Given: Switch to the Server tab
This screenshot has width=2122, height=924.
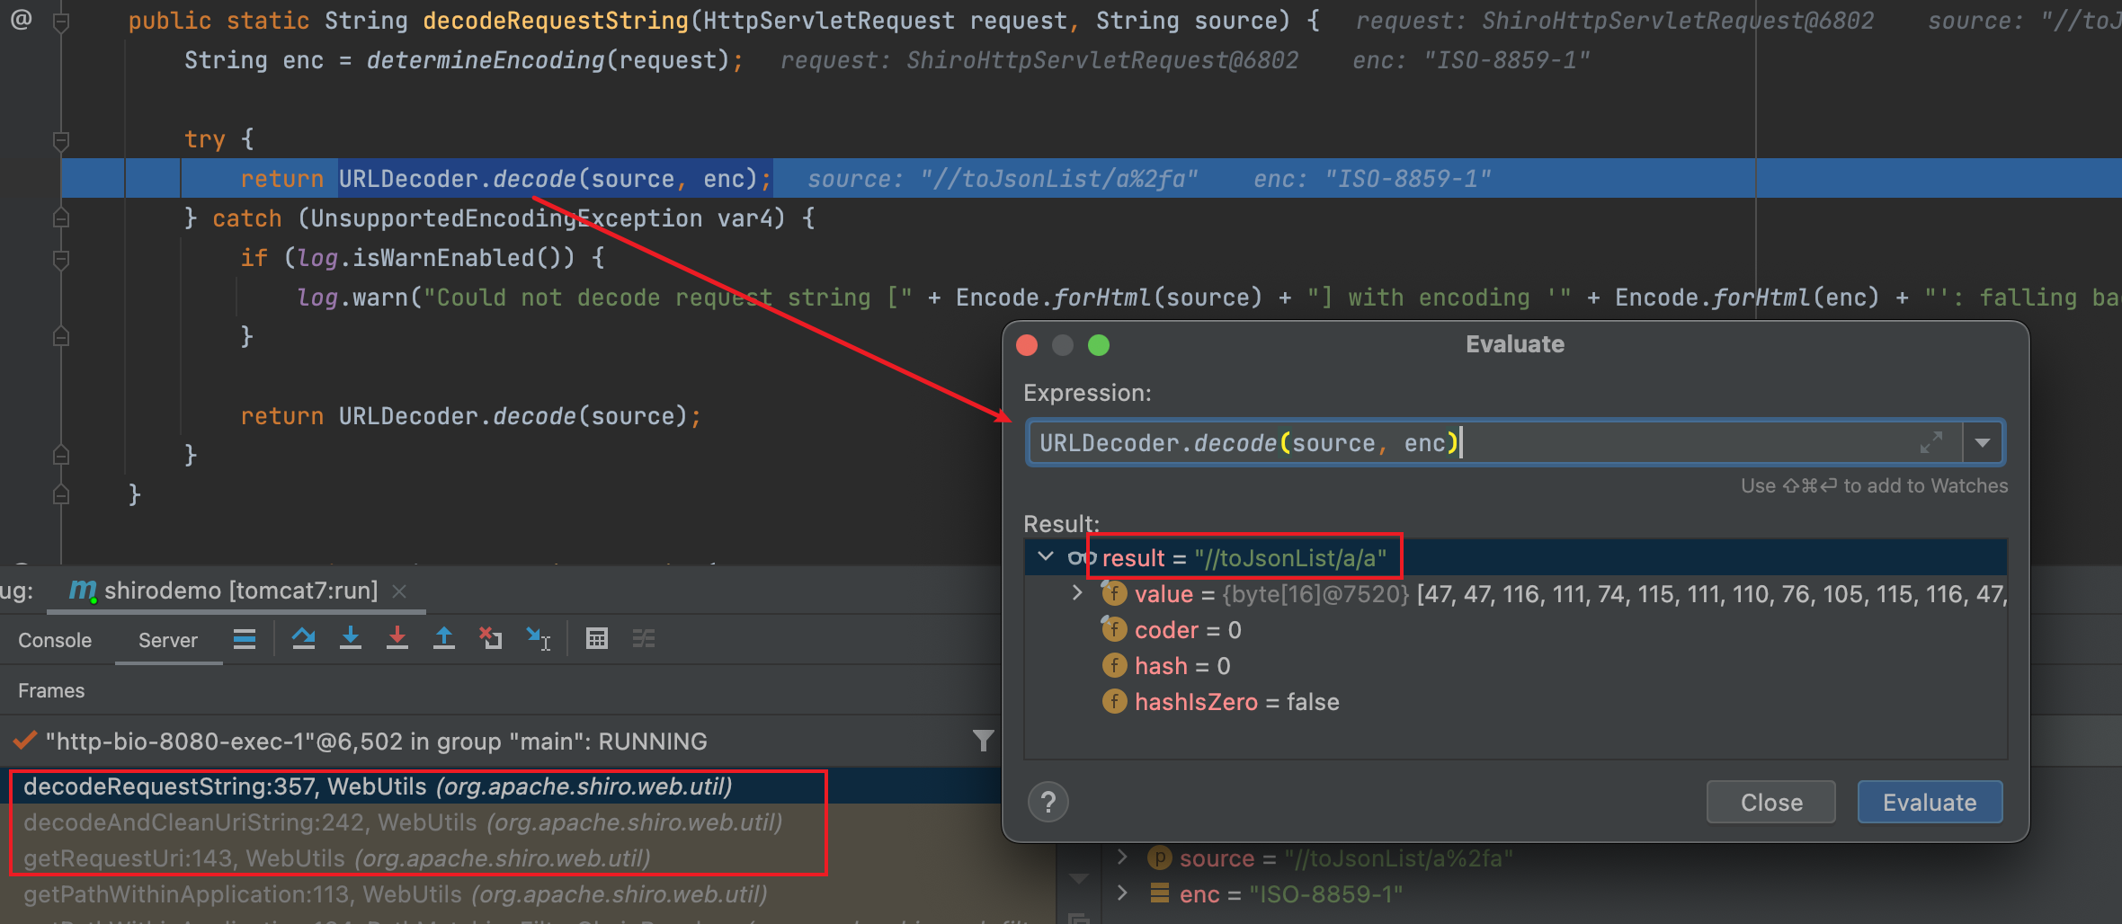Looking at the screenshot, I should [x=168, y=640].
